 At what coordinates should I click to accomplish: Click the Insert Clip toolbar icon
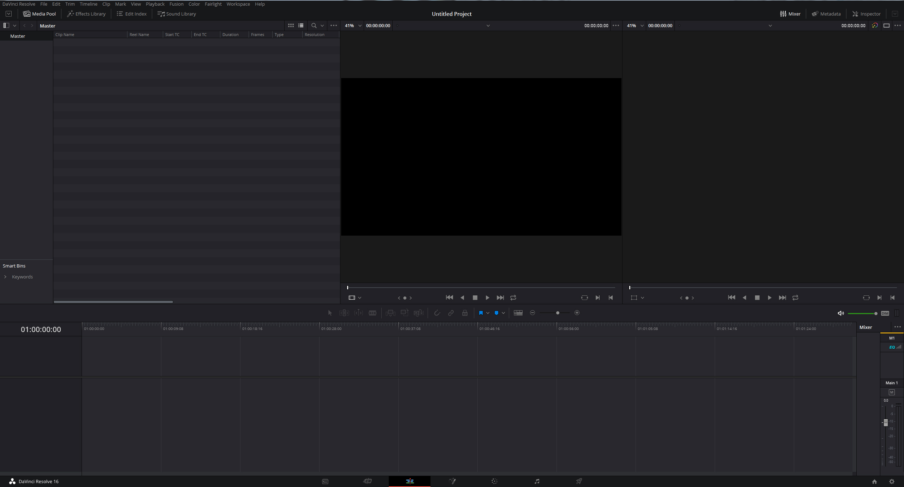(x=390, y=313)
